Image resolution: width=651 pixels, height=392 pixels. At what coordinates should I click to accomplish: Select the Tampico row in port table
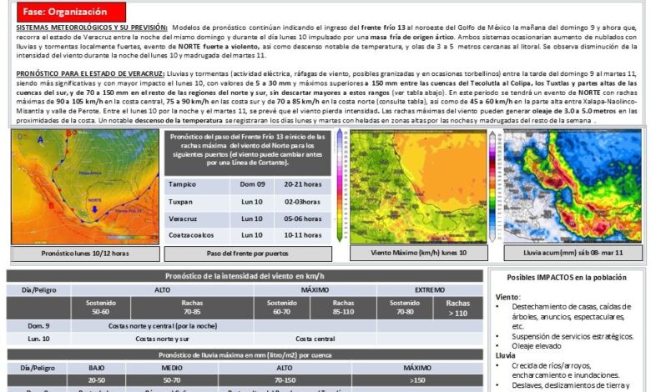point(247,184)
